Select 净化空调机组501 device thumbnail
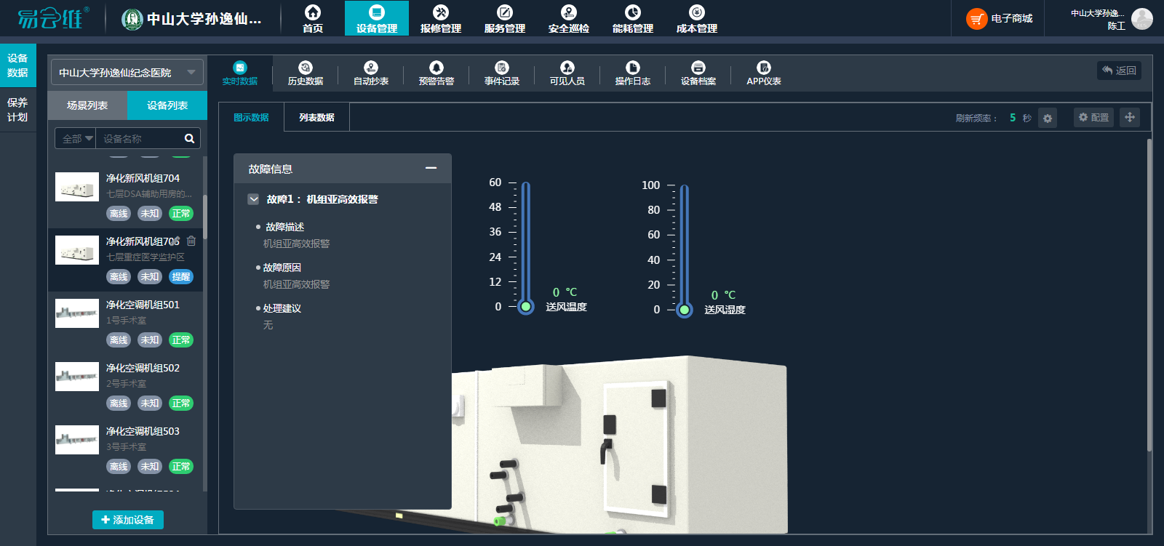The height and width of the screenshot is (546, 1164). pos(77,313)
